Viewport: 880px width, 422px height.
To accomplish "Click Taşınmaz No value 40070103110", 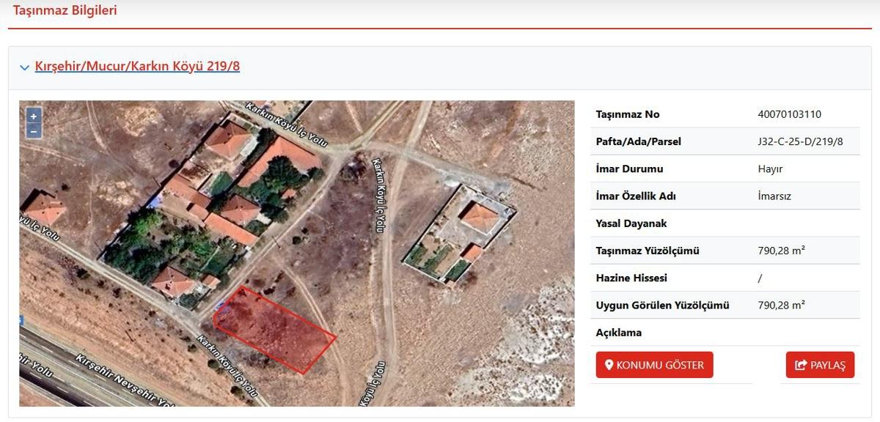I will pos(789,114).
